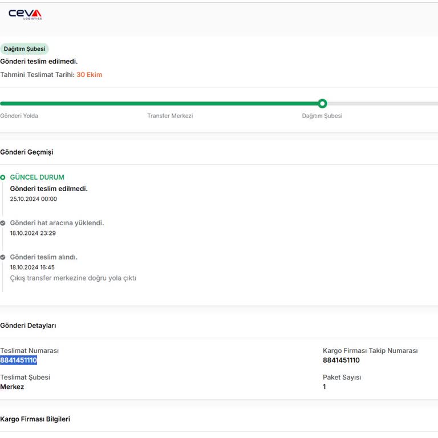The image size is (438, 438).
Task: Click the Dağıtım Şubesi progress step label
Action: click(322, 116)
